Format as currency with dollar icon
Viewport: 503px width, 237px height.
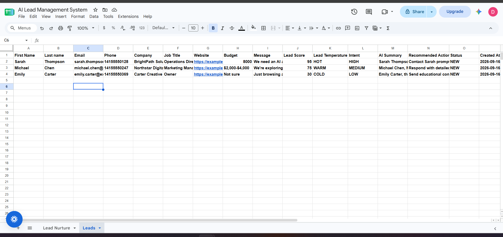point(104,28)
